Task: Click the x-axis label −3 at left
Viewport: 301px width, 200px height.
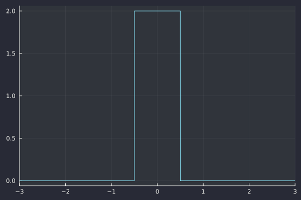Action: pos(20,191)
